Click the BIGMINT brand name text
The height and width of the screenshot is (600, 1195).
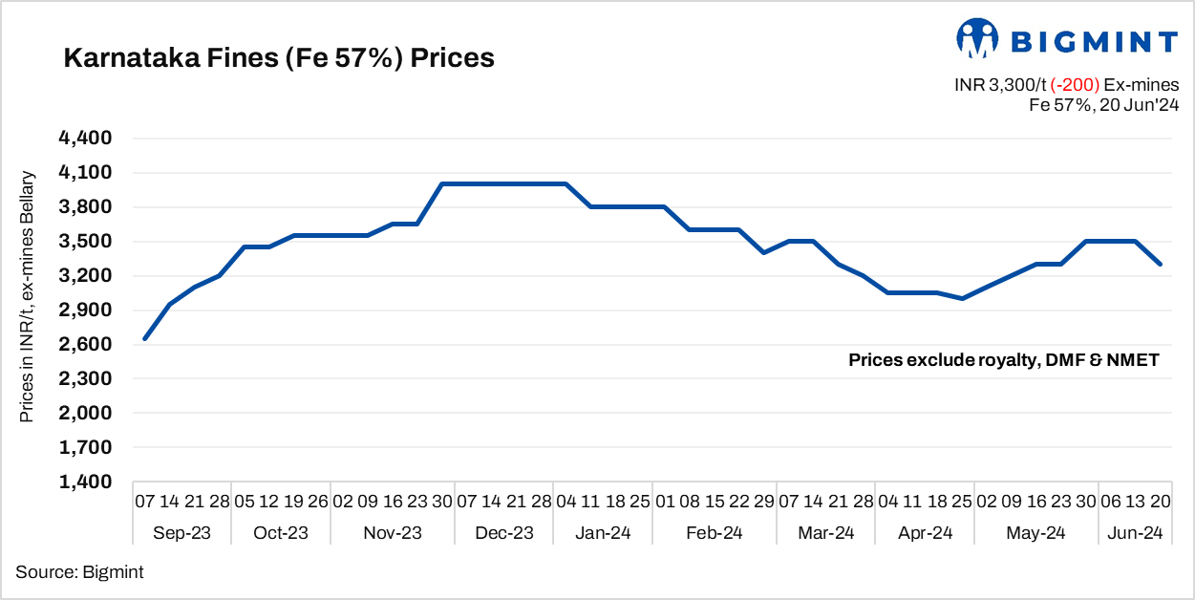coord(1095,41)
